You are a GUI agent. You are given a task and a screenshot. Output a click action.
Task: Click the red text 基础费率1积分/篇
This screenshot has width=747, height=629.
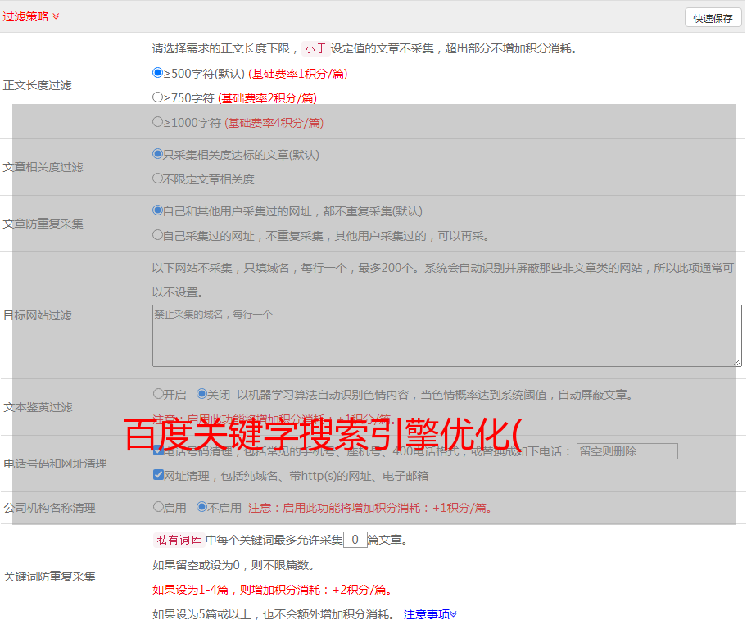click(298, 74)
